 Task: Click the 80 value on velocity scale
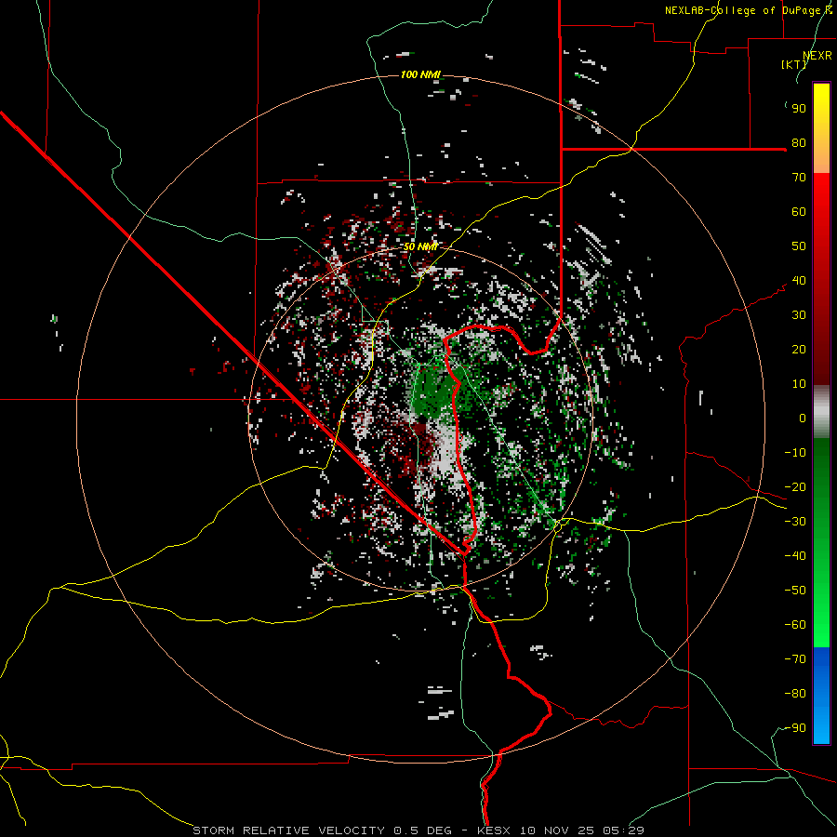(x=799, y=143)
